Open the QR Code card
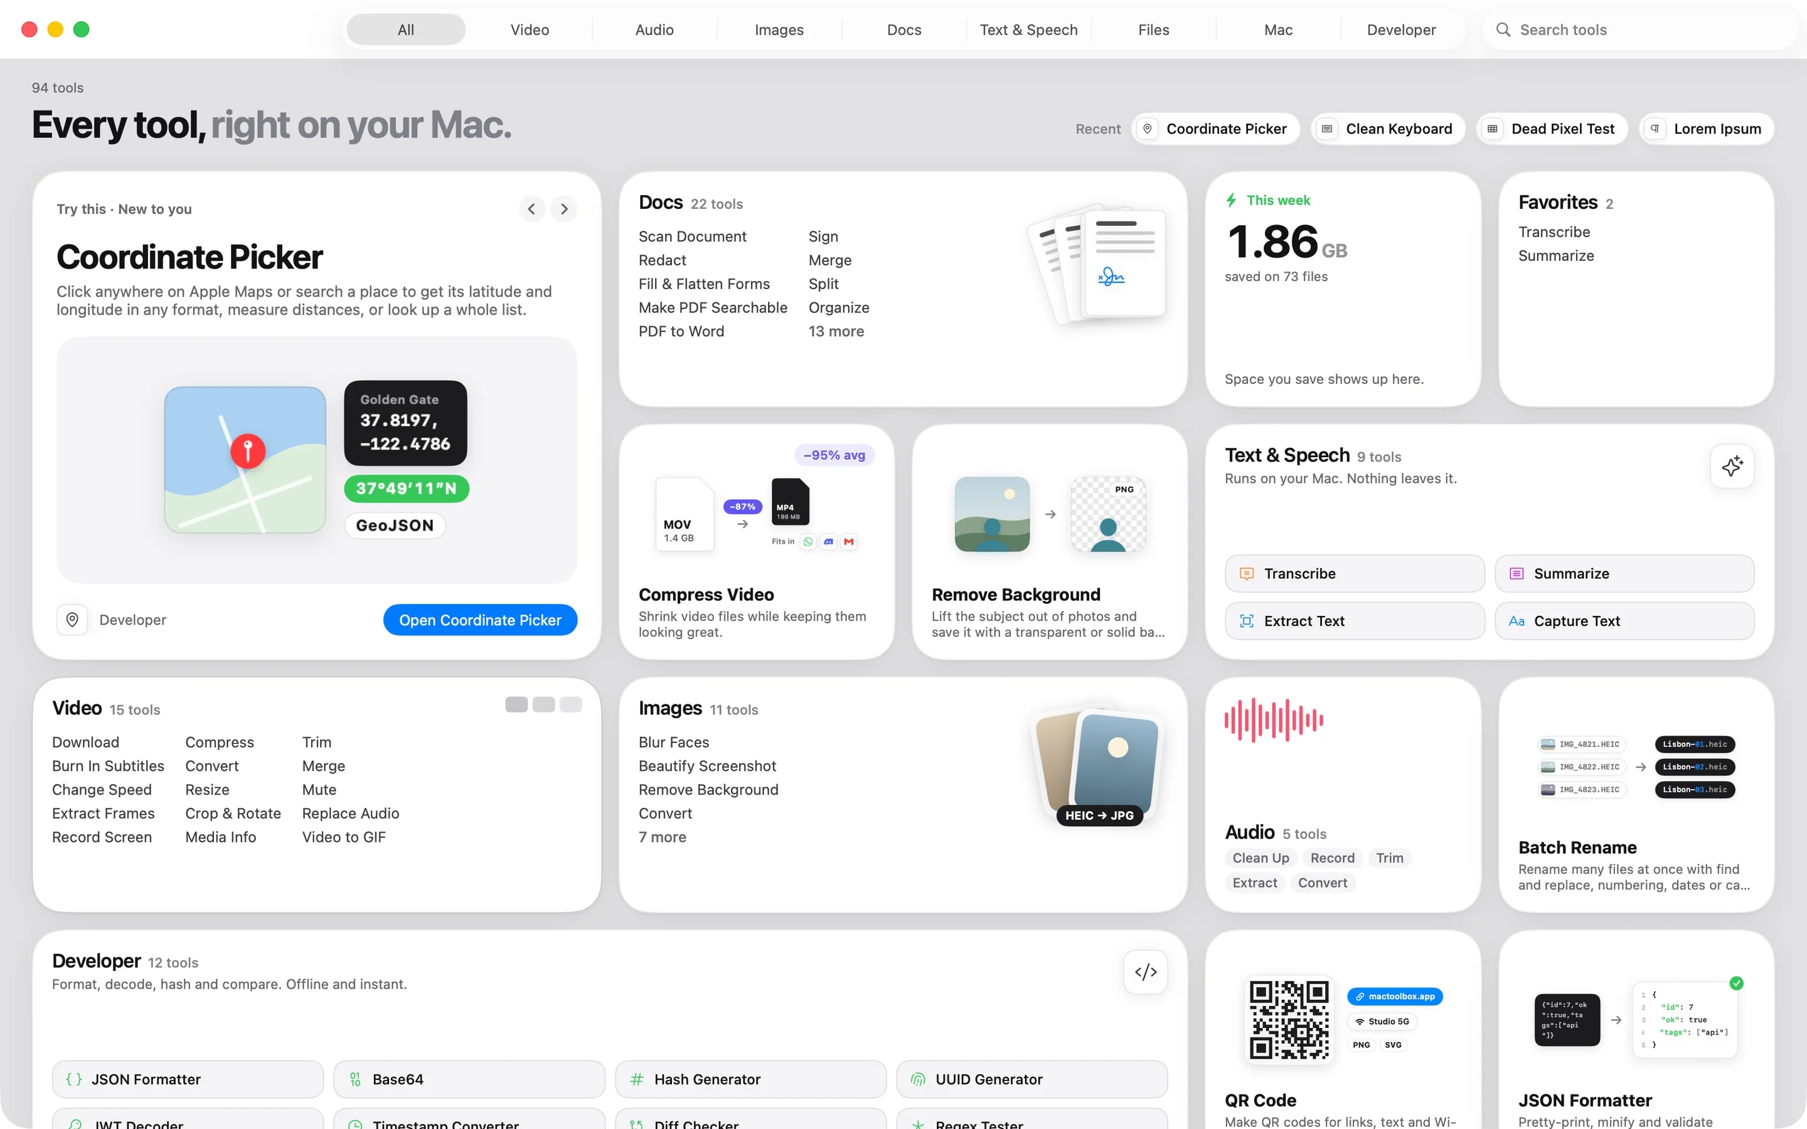This screenshot has height=1129, width=1807. [1343, 1030]
